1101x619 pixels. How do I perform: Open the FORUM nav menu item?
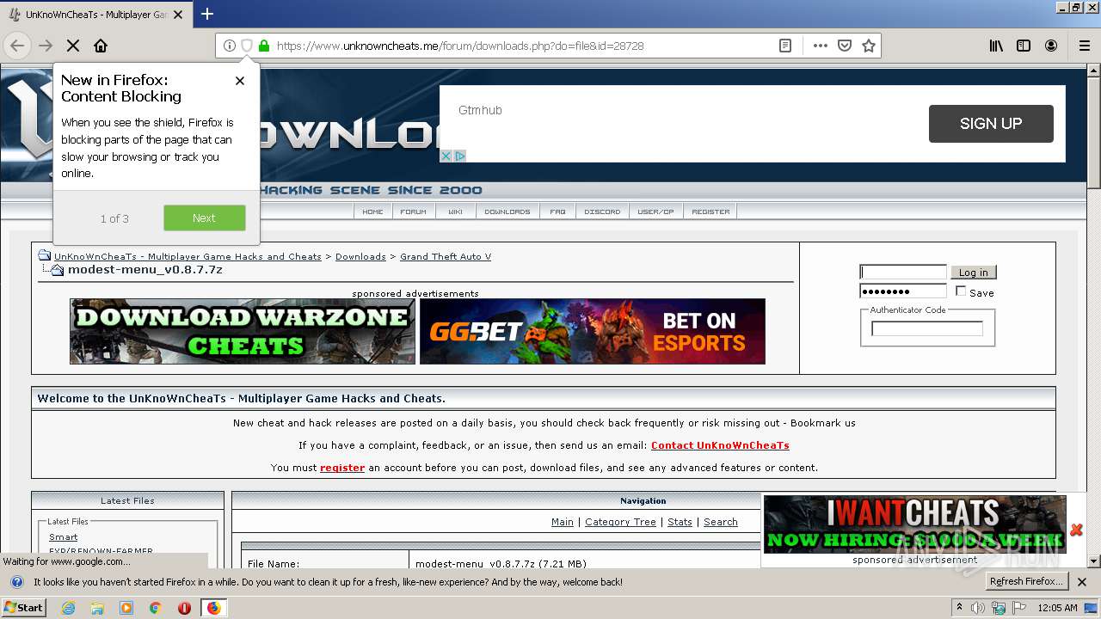point(414,211)
